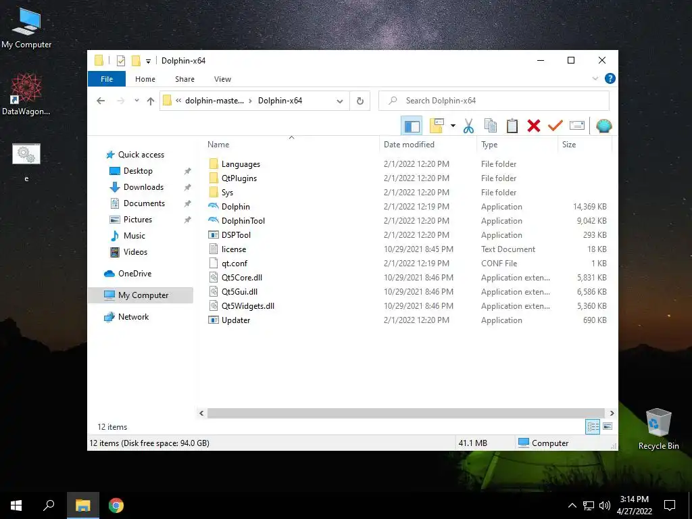Click the red X Delete icon

tap(534, 126)
